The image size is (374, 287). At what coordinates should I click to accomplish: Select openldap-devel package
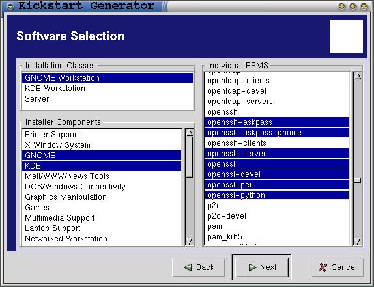tap(277, 91)
